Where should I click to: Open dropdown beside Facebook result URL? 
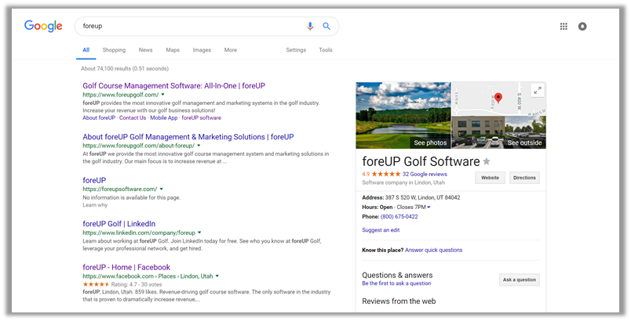click(217, 276)
